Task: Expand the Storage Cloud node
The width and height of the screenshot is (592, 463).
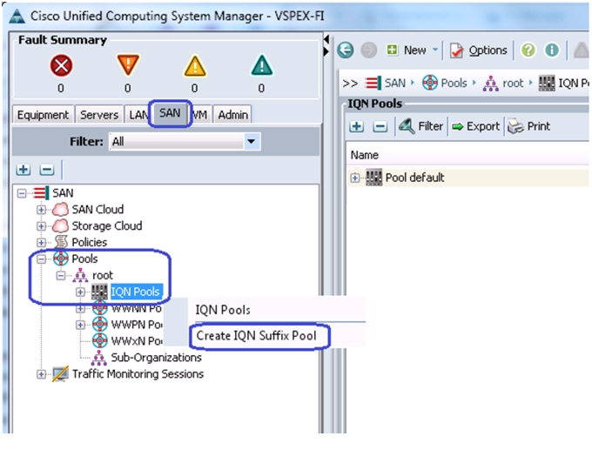Action: pos(41,226)
